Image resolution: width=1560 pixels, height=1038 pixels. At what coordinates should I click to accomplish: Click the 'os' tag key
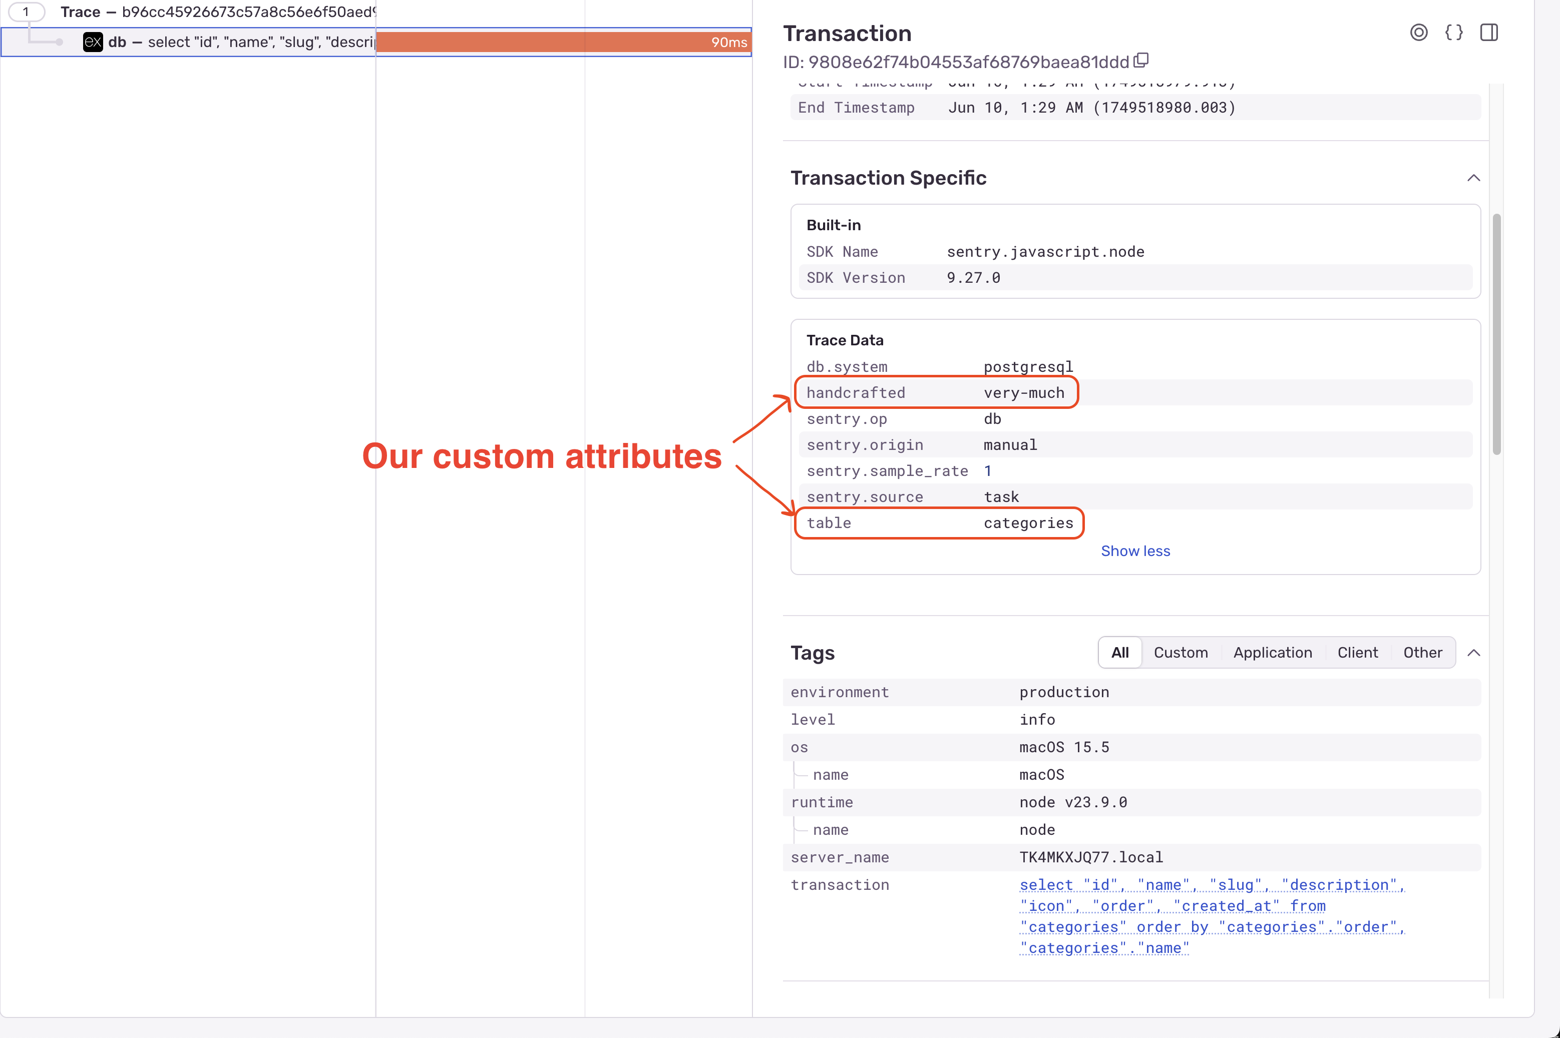coord(799,747)
